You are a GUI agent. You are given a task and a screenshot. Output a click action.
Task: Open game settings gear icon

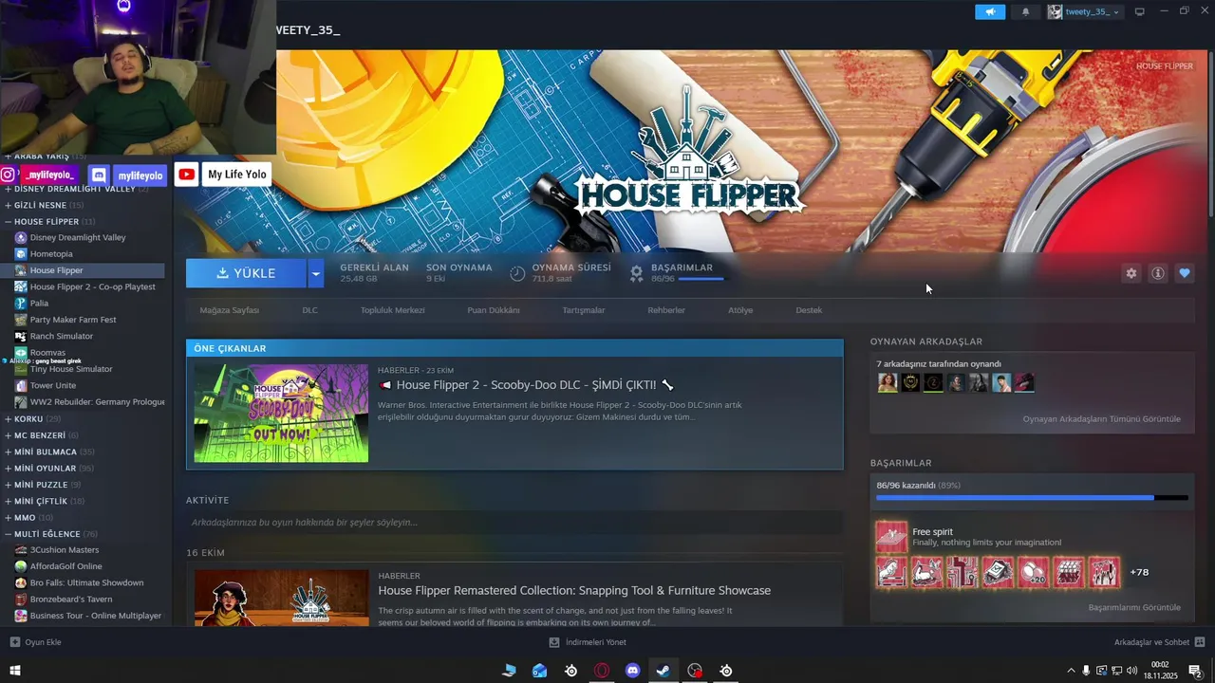tap(1131, 273)
